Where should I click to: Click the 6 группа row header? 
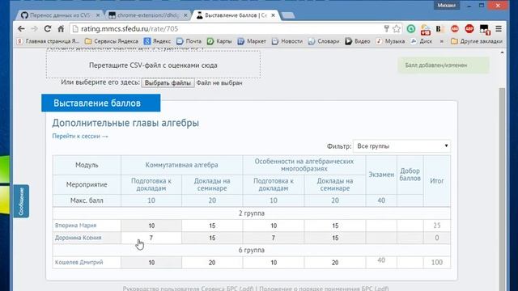[252, 250]
